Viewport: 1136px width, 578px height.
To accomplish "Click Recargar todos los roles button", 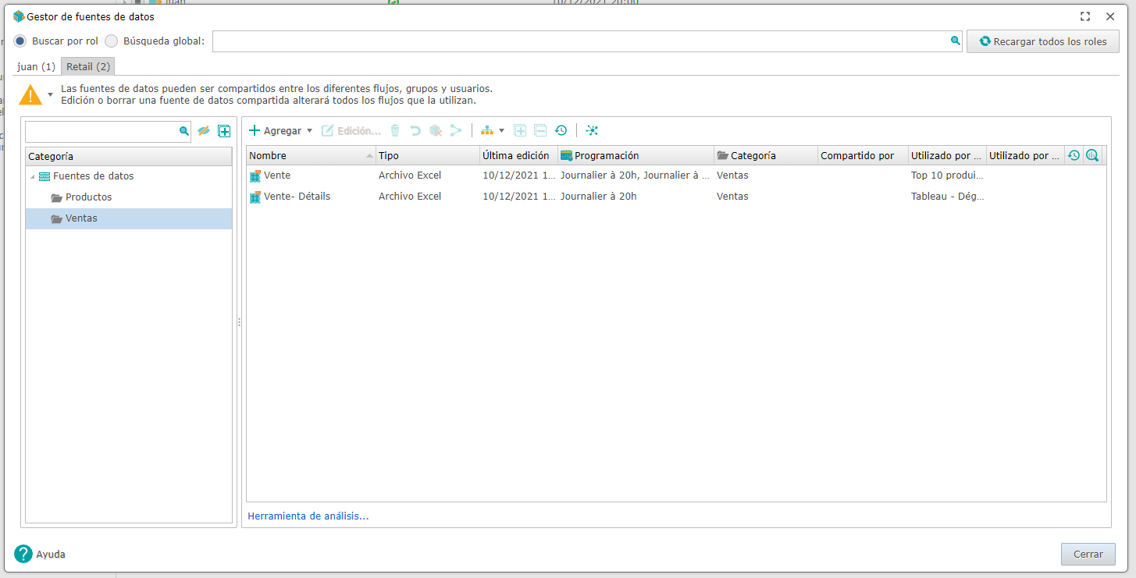I will tap(1043, 41).
